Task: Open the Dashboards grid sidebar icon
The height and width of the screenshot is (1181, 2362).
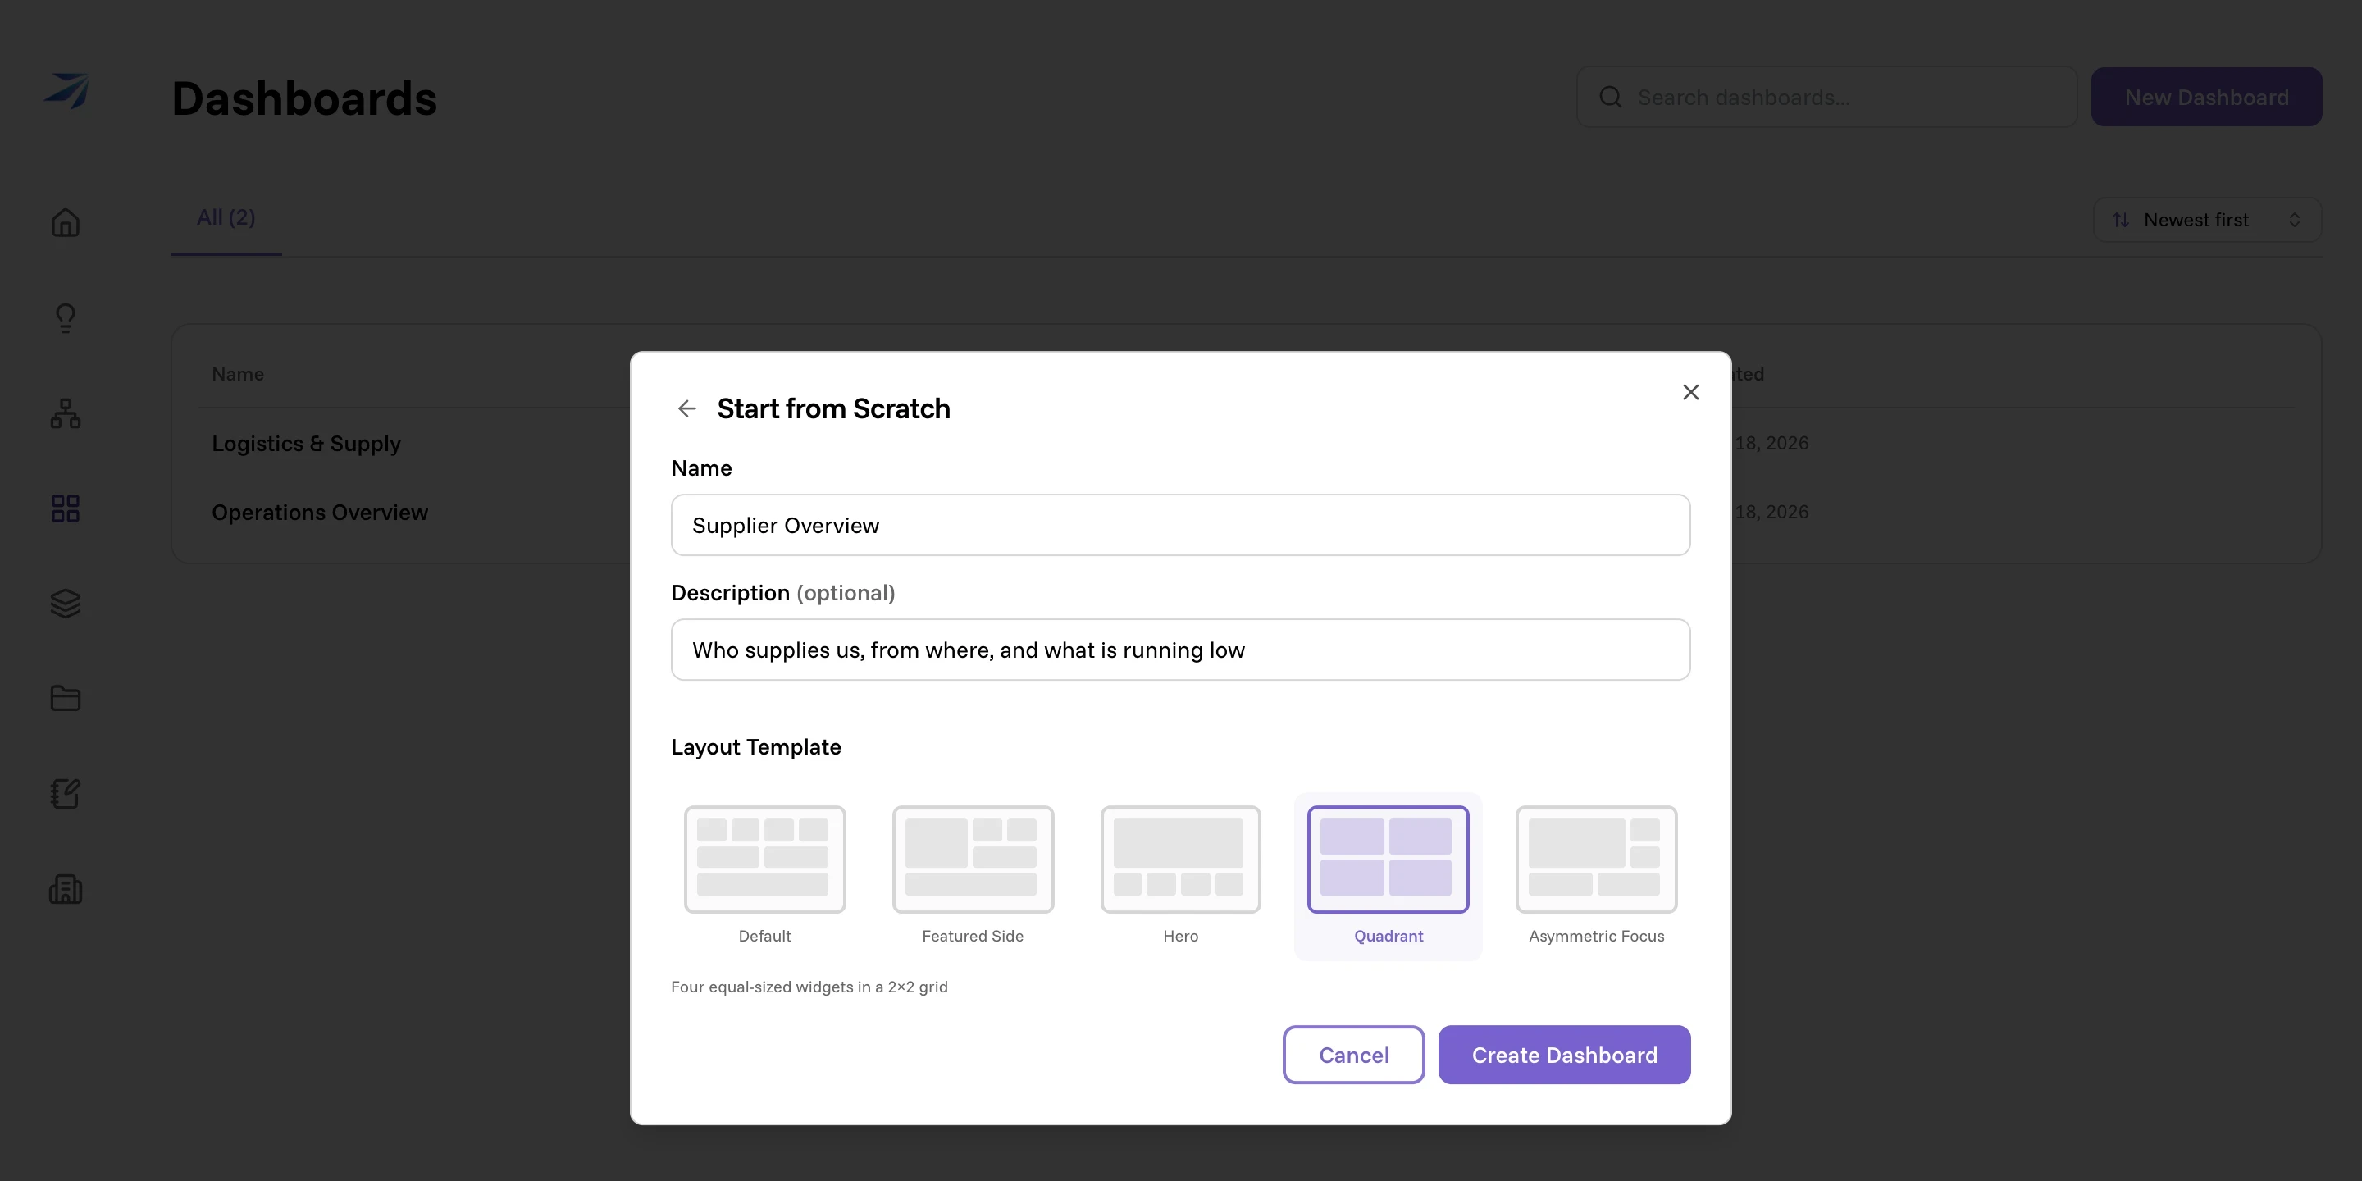Action: pos(65,508)
